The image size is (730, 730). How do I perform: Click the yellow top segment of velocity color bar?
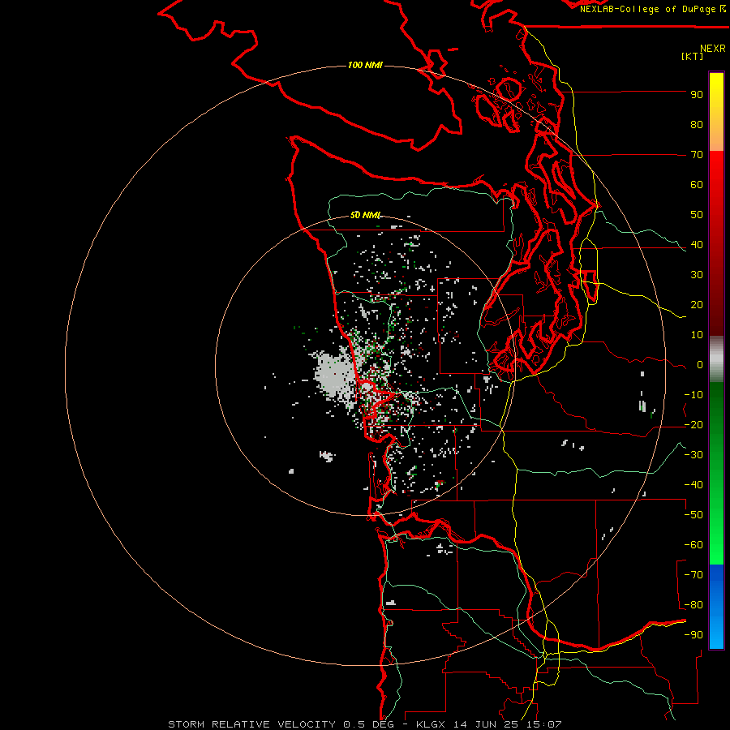716,112
